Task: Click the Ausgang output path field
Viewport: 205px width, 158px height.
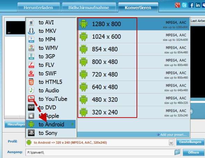Action: [100, 152]
